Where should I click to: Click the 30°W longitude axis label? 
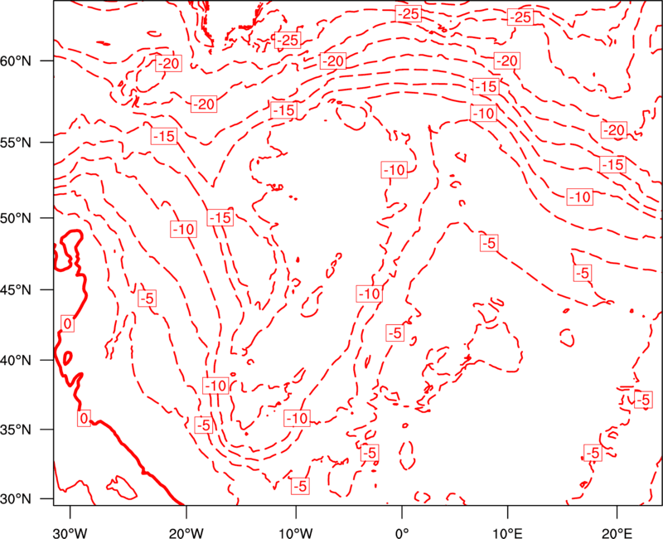pos(70,533)
